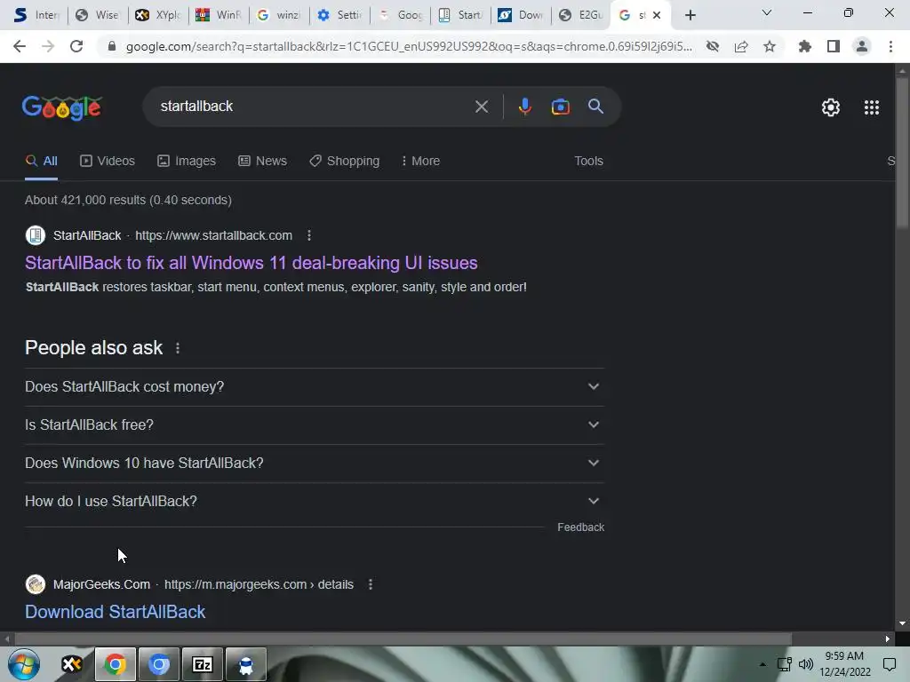The image size is (910, 682).
Task: Click the third-party cookies blocked eye icon
Action: 712,46
